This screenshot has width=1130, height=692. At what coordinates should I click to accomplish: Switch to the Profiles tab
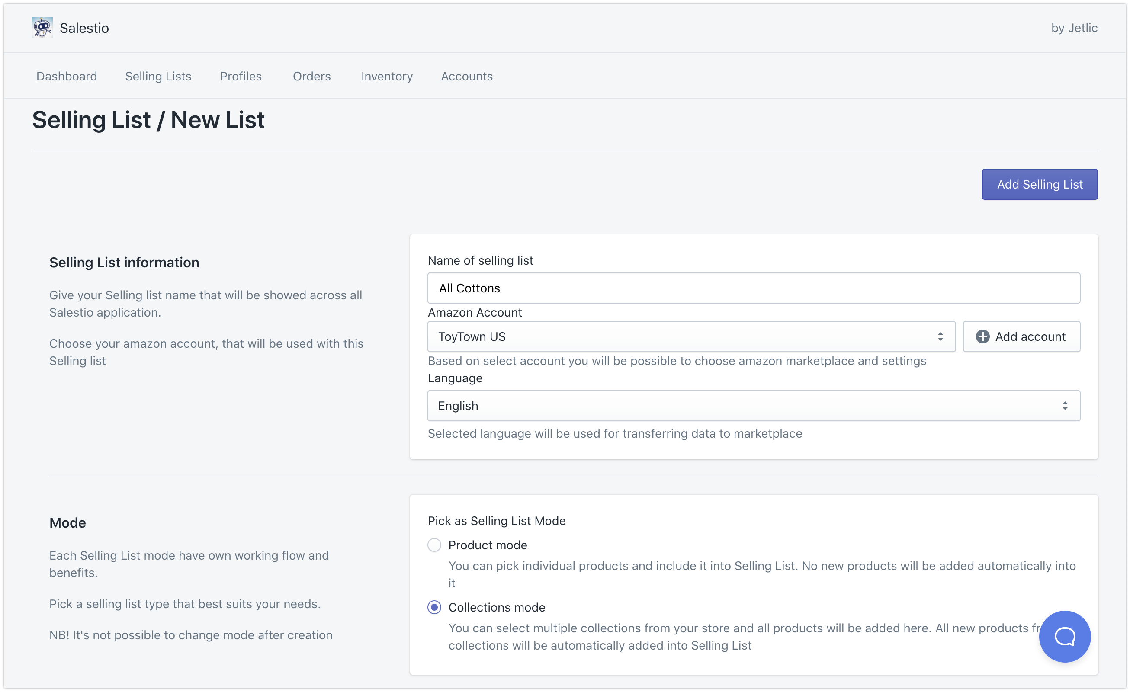tap(241, 76)
